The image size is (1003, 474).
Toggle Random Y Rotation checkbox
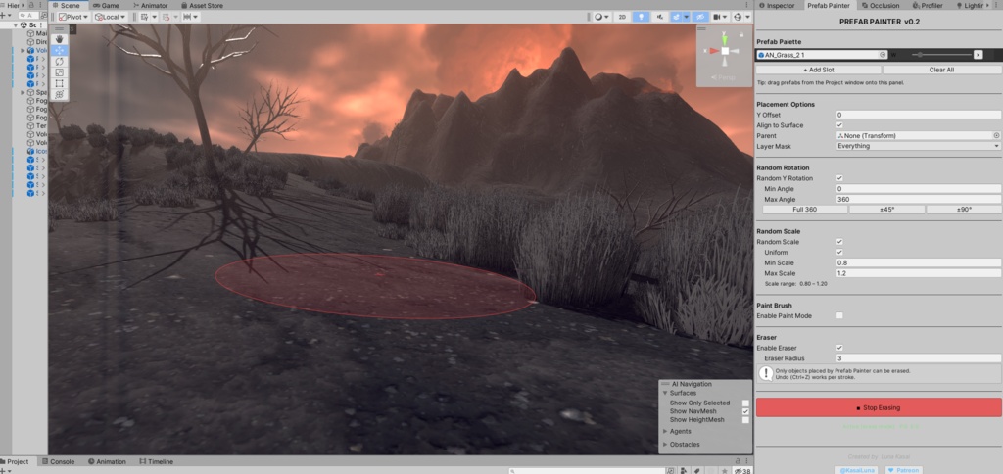pos(839,178)
